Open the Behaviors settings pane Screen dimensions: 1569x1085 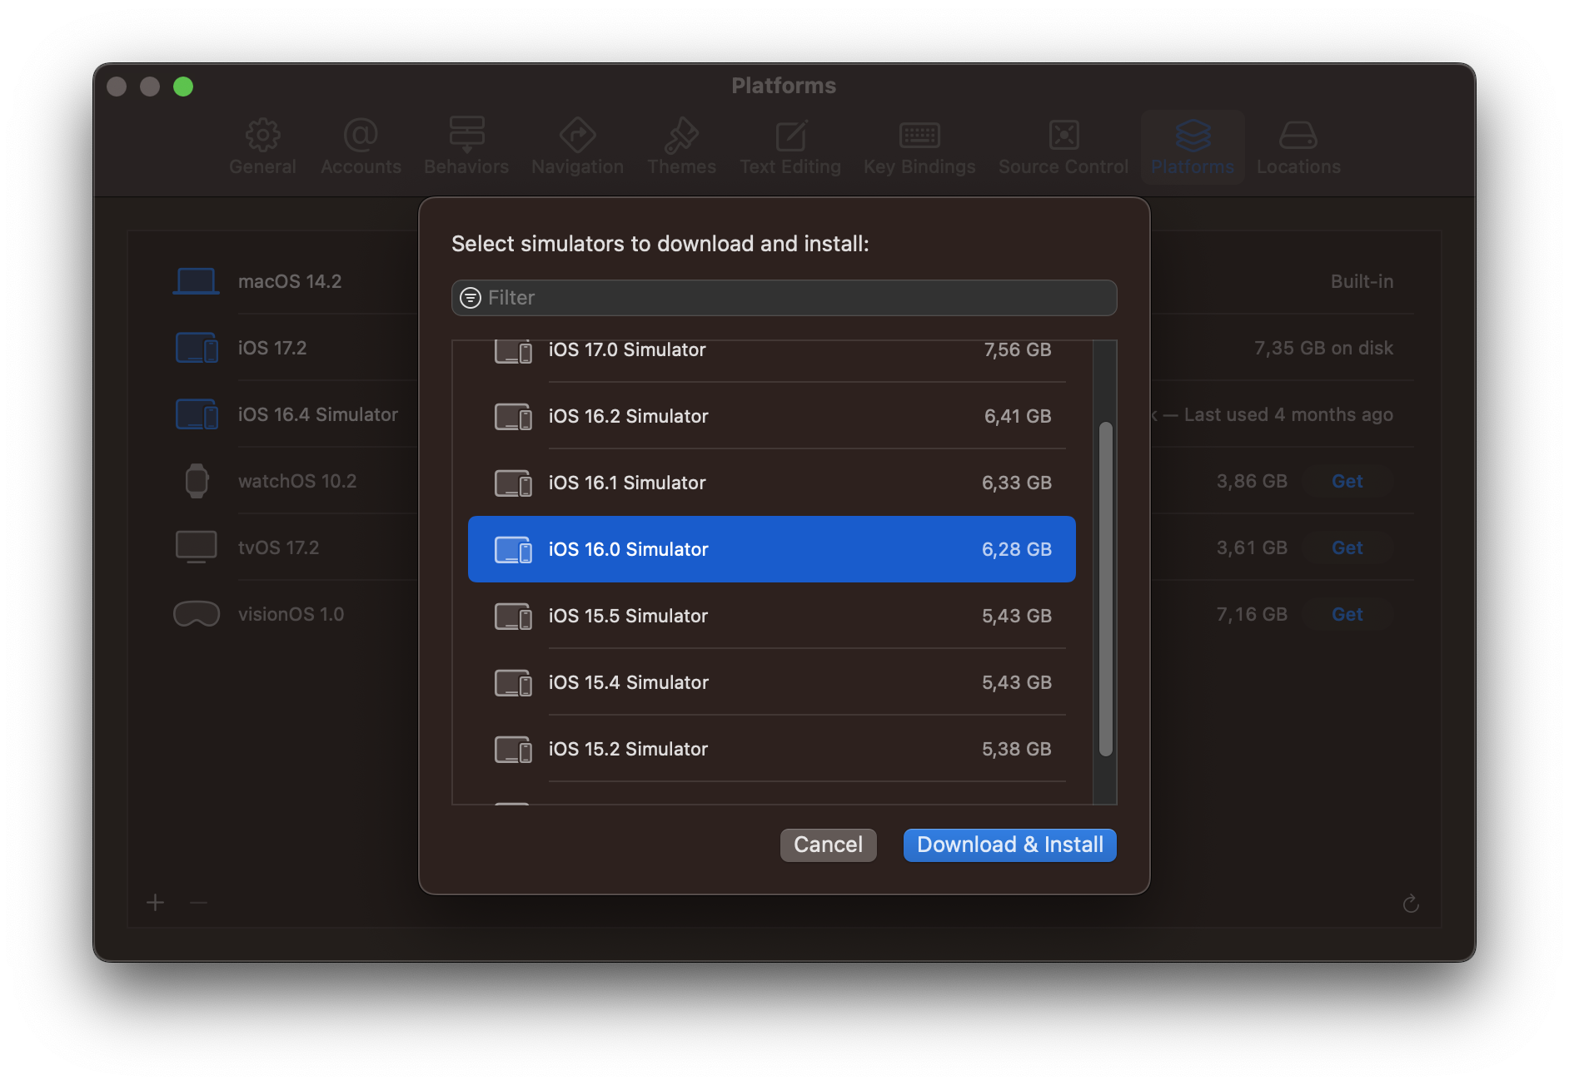466,146
